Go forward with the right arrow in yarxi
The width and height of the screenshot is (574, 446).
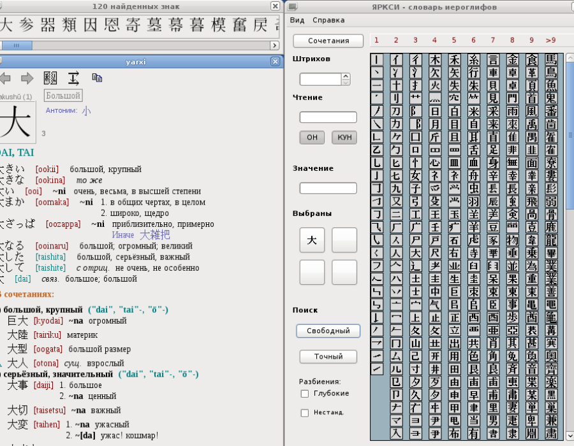coord(27,78)
